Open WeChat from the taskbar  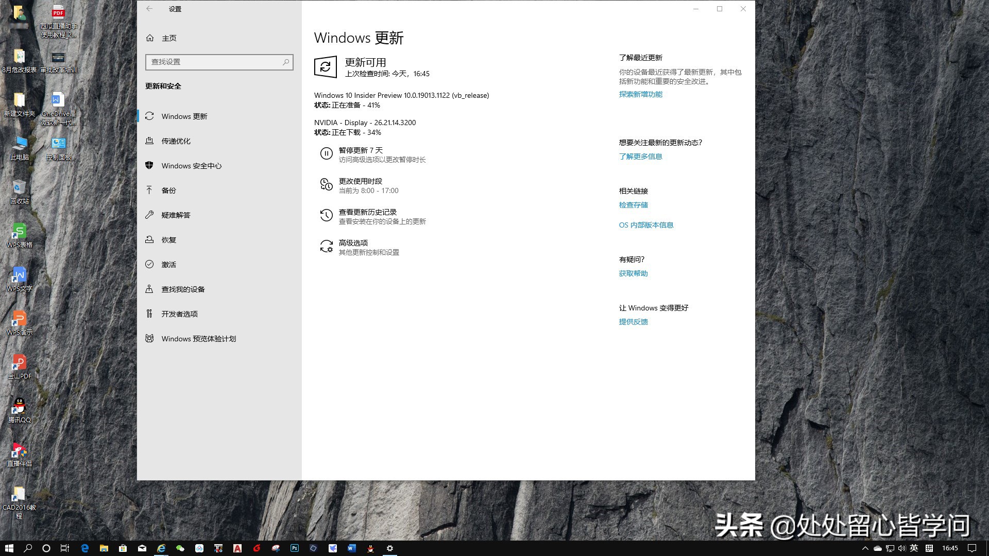tap(179, 548)
